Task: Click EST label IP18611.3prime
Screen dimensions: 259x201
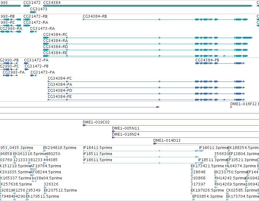Action: coord(213,148)
